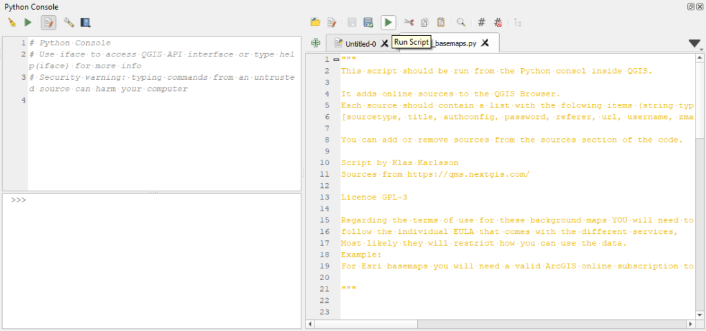Open Python console options wrench icon
This screenshot has width=706, height=331.
pyautogui.click(x=68, y=23)
